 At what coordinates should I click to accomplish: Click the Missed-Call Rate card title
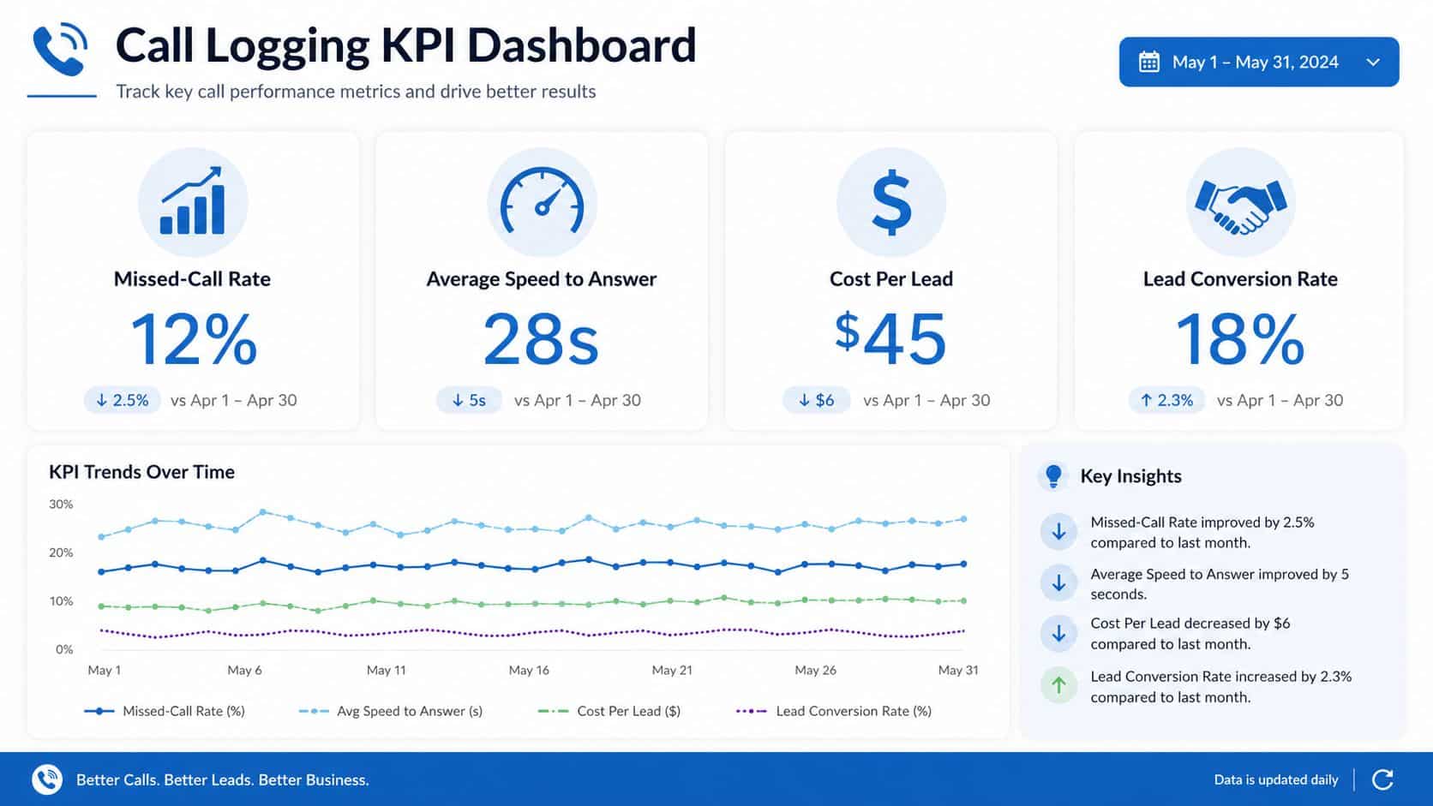192,279
